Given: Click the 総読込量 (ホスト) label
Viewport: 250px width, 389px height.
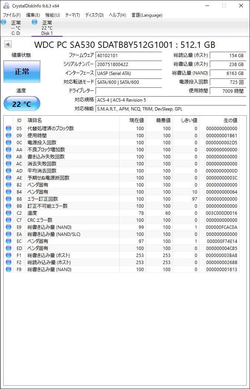Looking at the screenshot, I should coord(191,55).
